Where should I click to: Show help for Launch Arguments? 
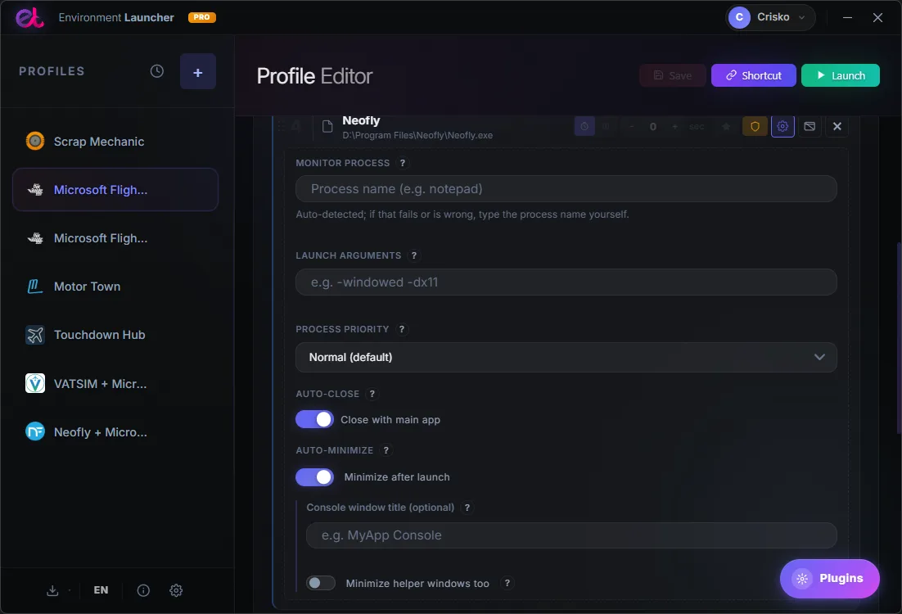[x=414, y=255]
